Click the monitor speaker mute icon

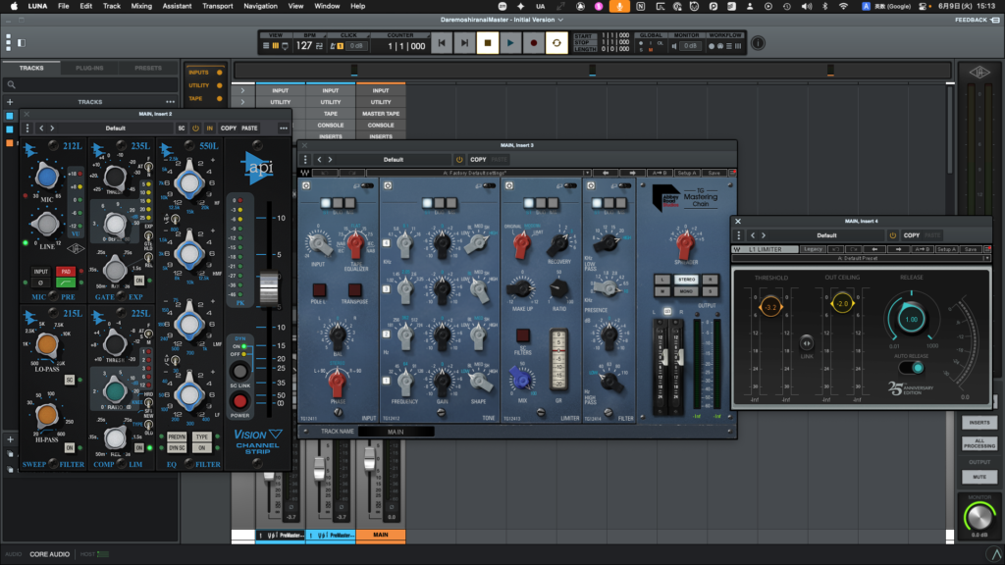point(674,46)
